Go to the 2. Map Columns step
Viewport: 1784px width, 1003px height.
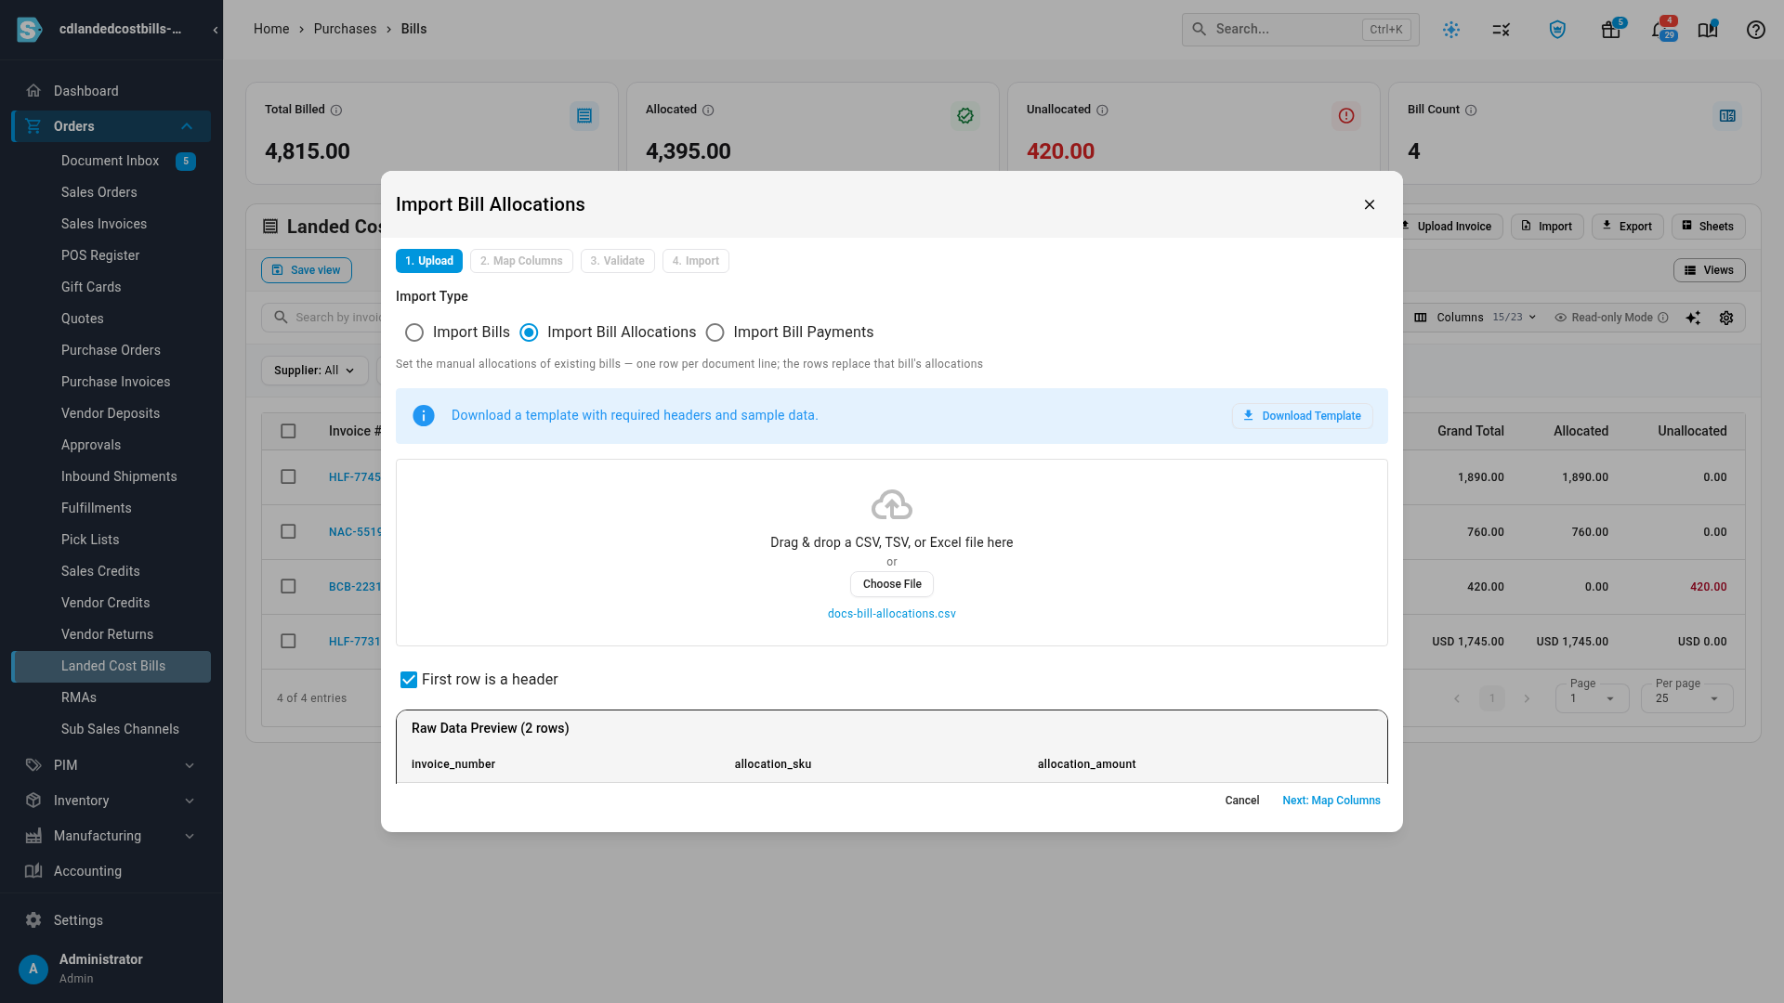pyautogui.click(x=521, y=261)
